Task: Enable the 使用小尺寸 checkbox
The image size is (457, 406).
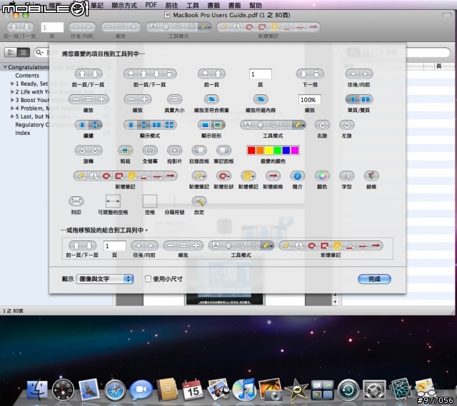Action: coord(148,279)
